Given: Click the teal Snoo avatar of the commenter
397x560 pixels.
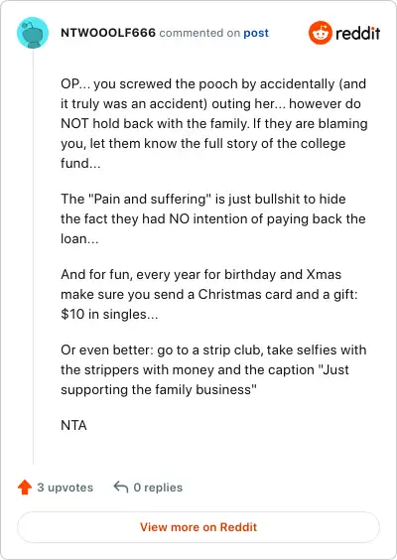Looking at the screenshot, I should coord(33,33).
